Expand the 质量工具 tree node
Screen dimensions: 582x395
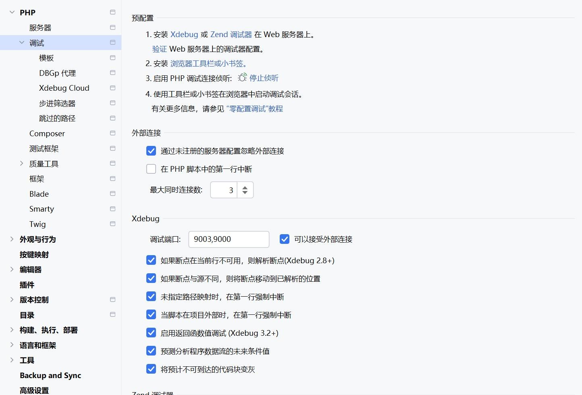tap(22, 163)
